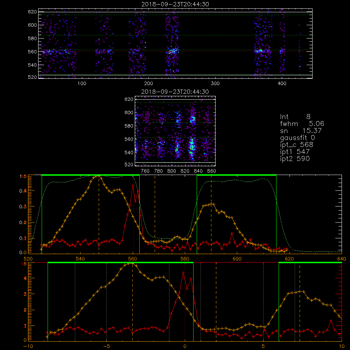
Task: Click x-axis tick 100 of top spectrogram
Action: tap(82, 84)
